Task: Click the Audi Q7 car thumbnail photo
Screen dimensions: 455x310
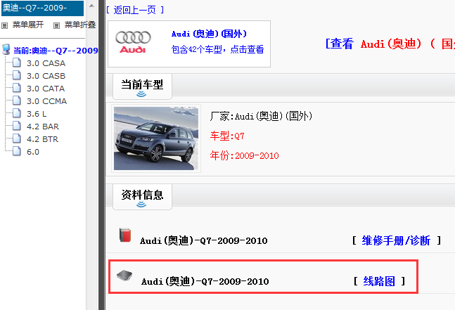Action: [156, 138]
